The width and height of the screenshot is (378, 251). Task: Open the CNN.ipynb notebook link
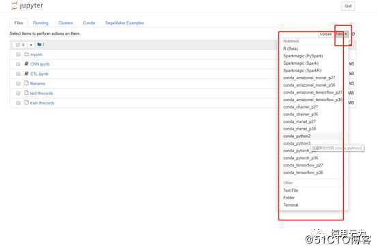[40, 64]
